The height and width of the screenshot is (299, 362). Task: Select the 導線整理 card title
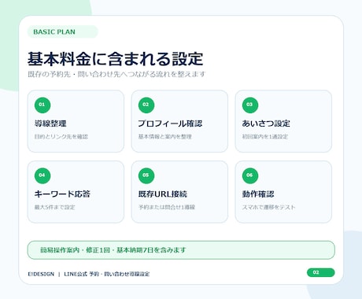pos(50,124)
